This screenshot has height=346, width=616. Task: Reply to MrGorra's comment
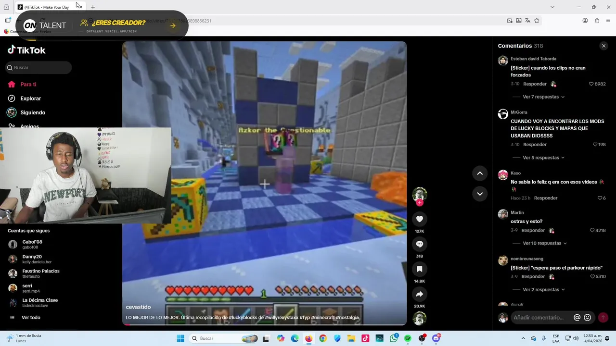535,145
